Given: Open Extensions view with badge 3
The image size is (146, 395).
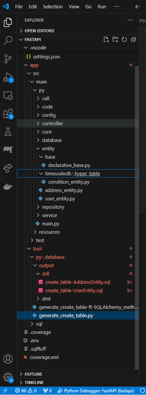Looking at the screenshot, I should tap(8, 114).
